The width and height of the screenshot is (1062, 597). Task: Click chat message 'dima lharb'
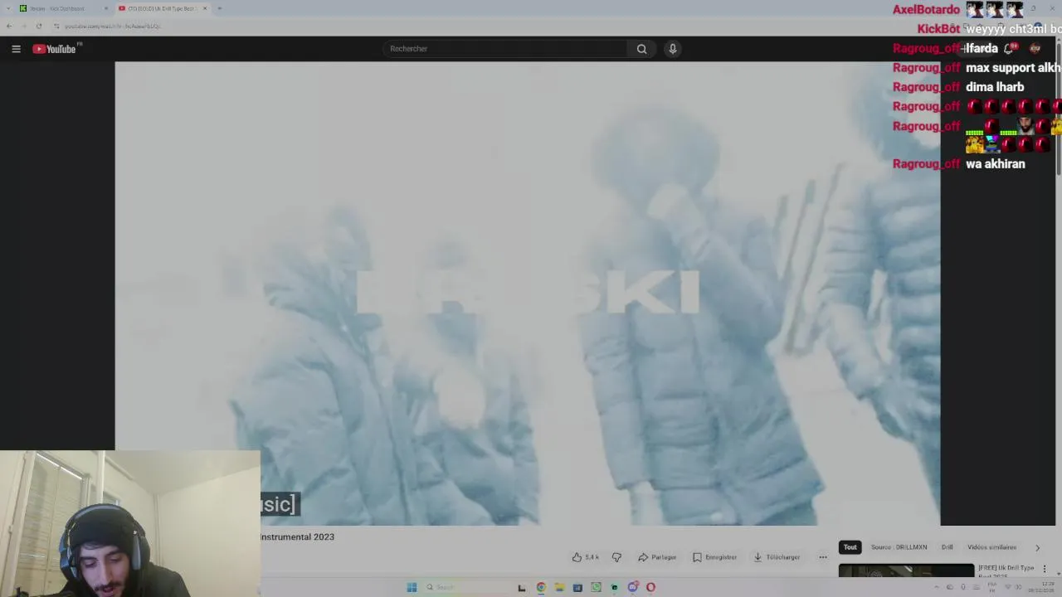pyautogui.click(x=995, y=87)
